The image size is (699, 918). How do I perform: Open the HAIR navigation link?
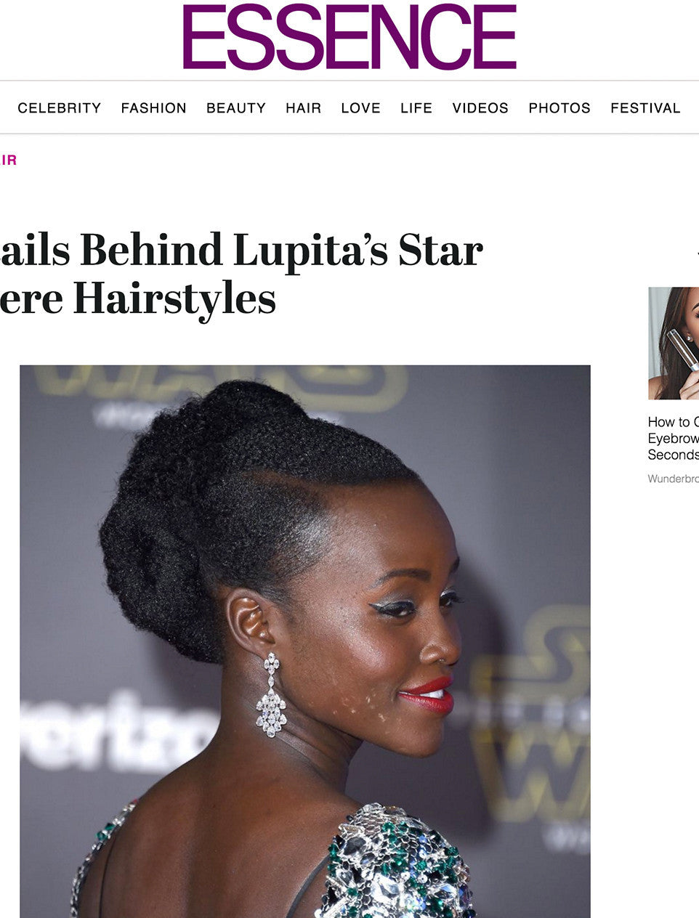(x=304, y=108)
